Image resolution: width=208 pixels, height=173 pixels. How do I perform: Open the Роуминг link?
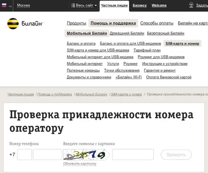(130, 64)
